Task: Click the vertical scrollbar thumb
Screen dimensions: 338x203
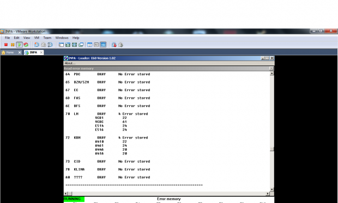Action: coord(272,149)
